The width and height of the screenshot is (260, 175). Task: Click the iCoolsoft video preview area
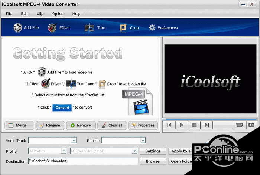tap(211, 79)
